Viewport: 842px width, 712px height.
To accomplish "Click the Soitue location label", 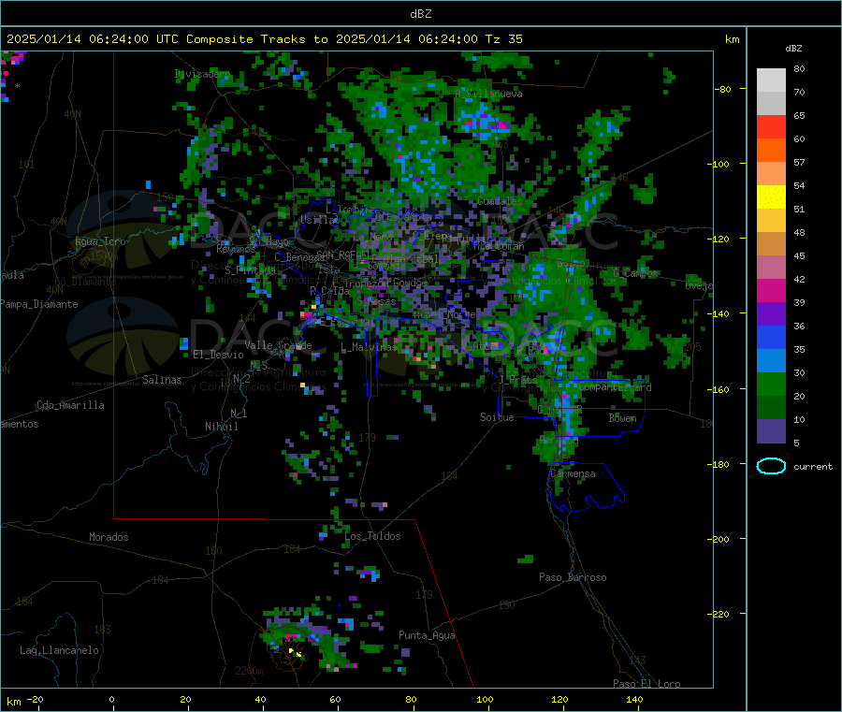I will point(497,417).
